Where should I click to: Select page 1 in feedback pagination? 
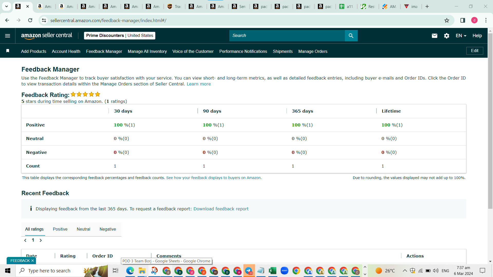[33, 240]
